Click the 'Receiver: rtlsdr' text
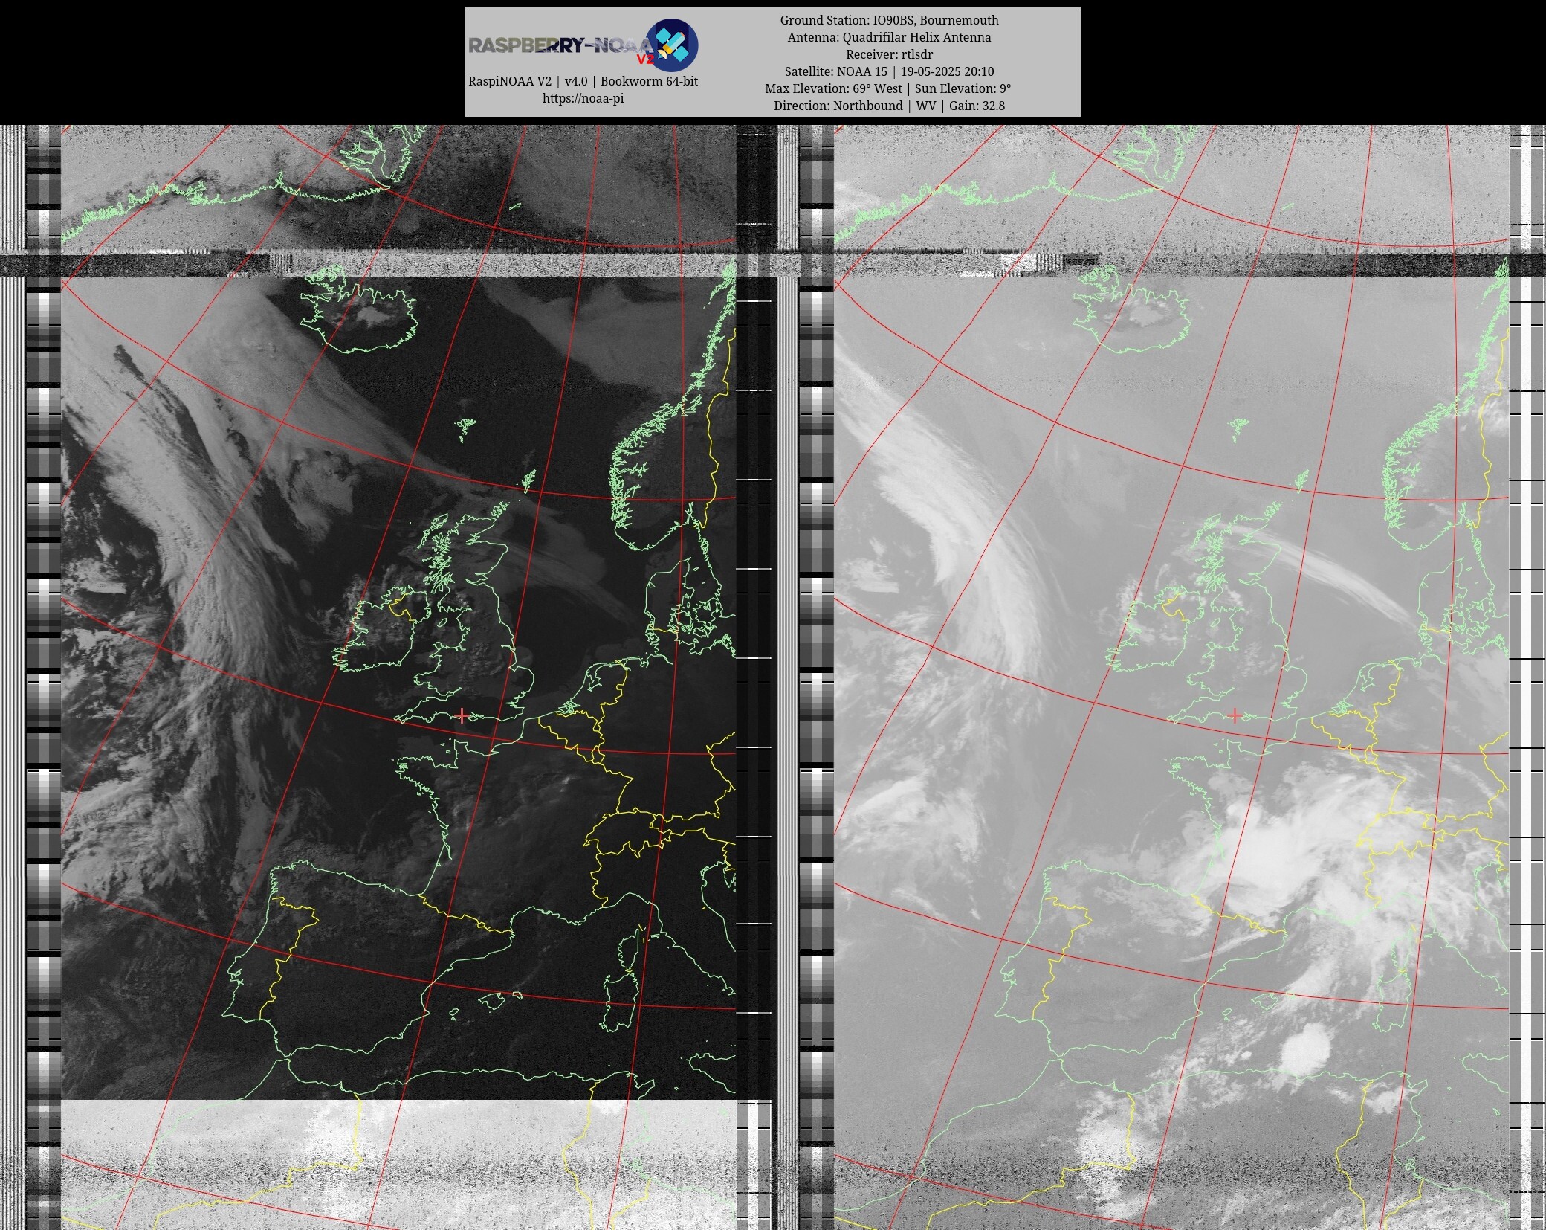This screenshot has height=1230, width=1546. point(889,54)
